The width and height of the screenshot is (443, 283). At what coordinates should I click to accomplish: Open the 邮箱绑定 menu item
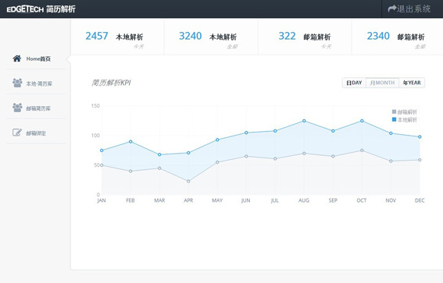[36, 133]
